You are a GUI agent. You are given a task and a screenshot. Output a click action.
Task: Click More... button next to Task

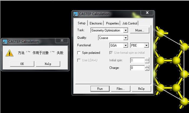[x=140, y=30]
